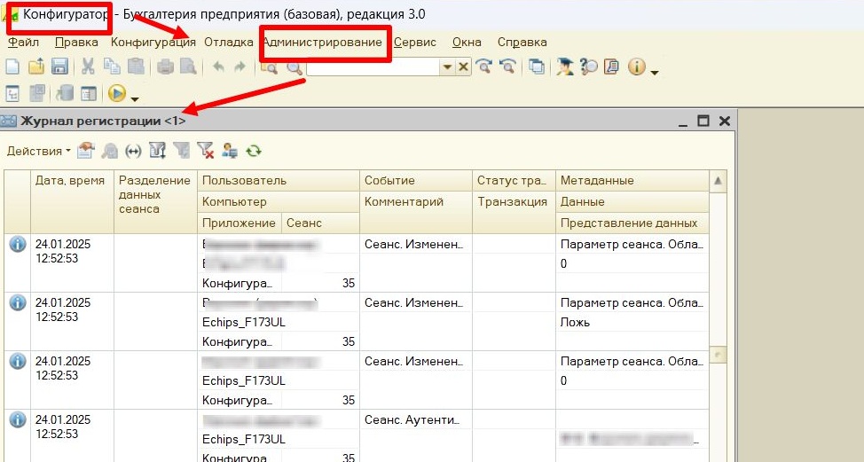Open the Действия dropdown menu

coord(38,151)
